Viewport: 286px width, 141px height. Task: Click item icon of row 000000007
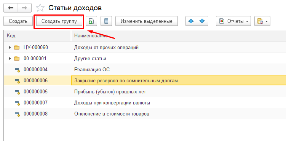click(x=17, y=103)
